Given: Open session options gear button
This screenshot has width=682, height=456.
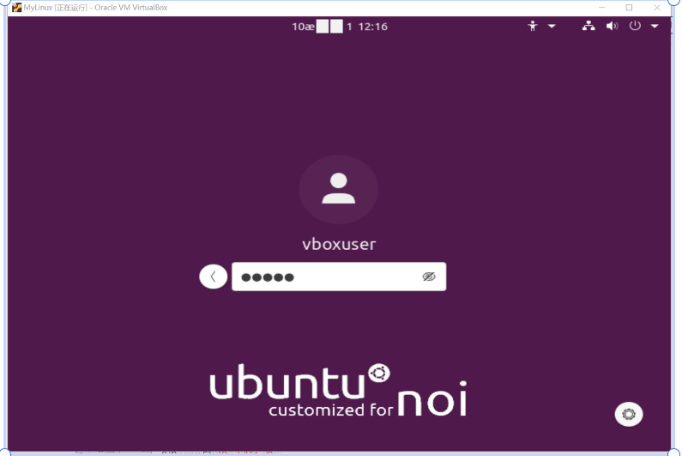Looking at the screenshot, I should click(629, 414).
